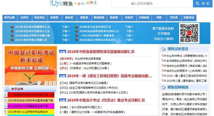Screen dimensions: 214x116
Task: Switch banner carousel to slide 4
Action: 50,83
